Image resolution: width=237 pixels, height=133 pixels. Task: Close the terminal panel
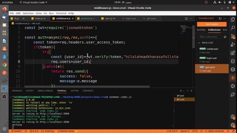click(x=191, y=91)
